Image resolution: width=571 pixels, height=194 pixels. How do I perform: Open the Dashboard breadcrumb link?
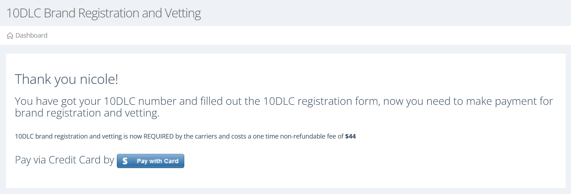31,36
